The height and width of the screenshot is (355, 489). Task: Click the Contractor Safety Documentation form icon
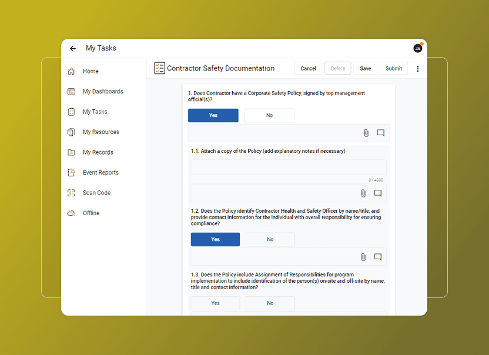[x=159, y=68]
